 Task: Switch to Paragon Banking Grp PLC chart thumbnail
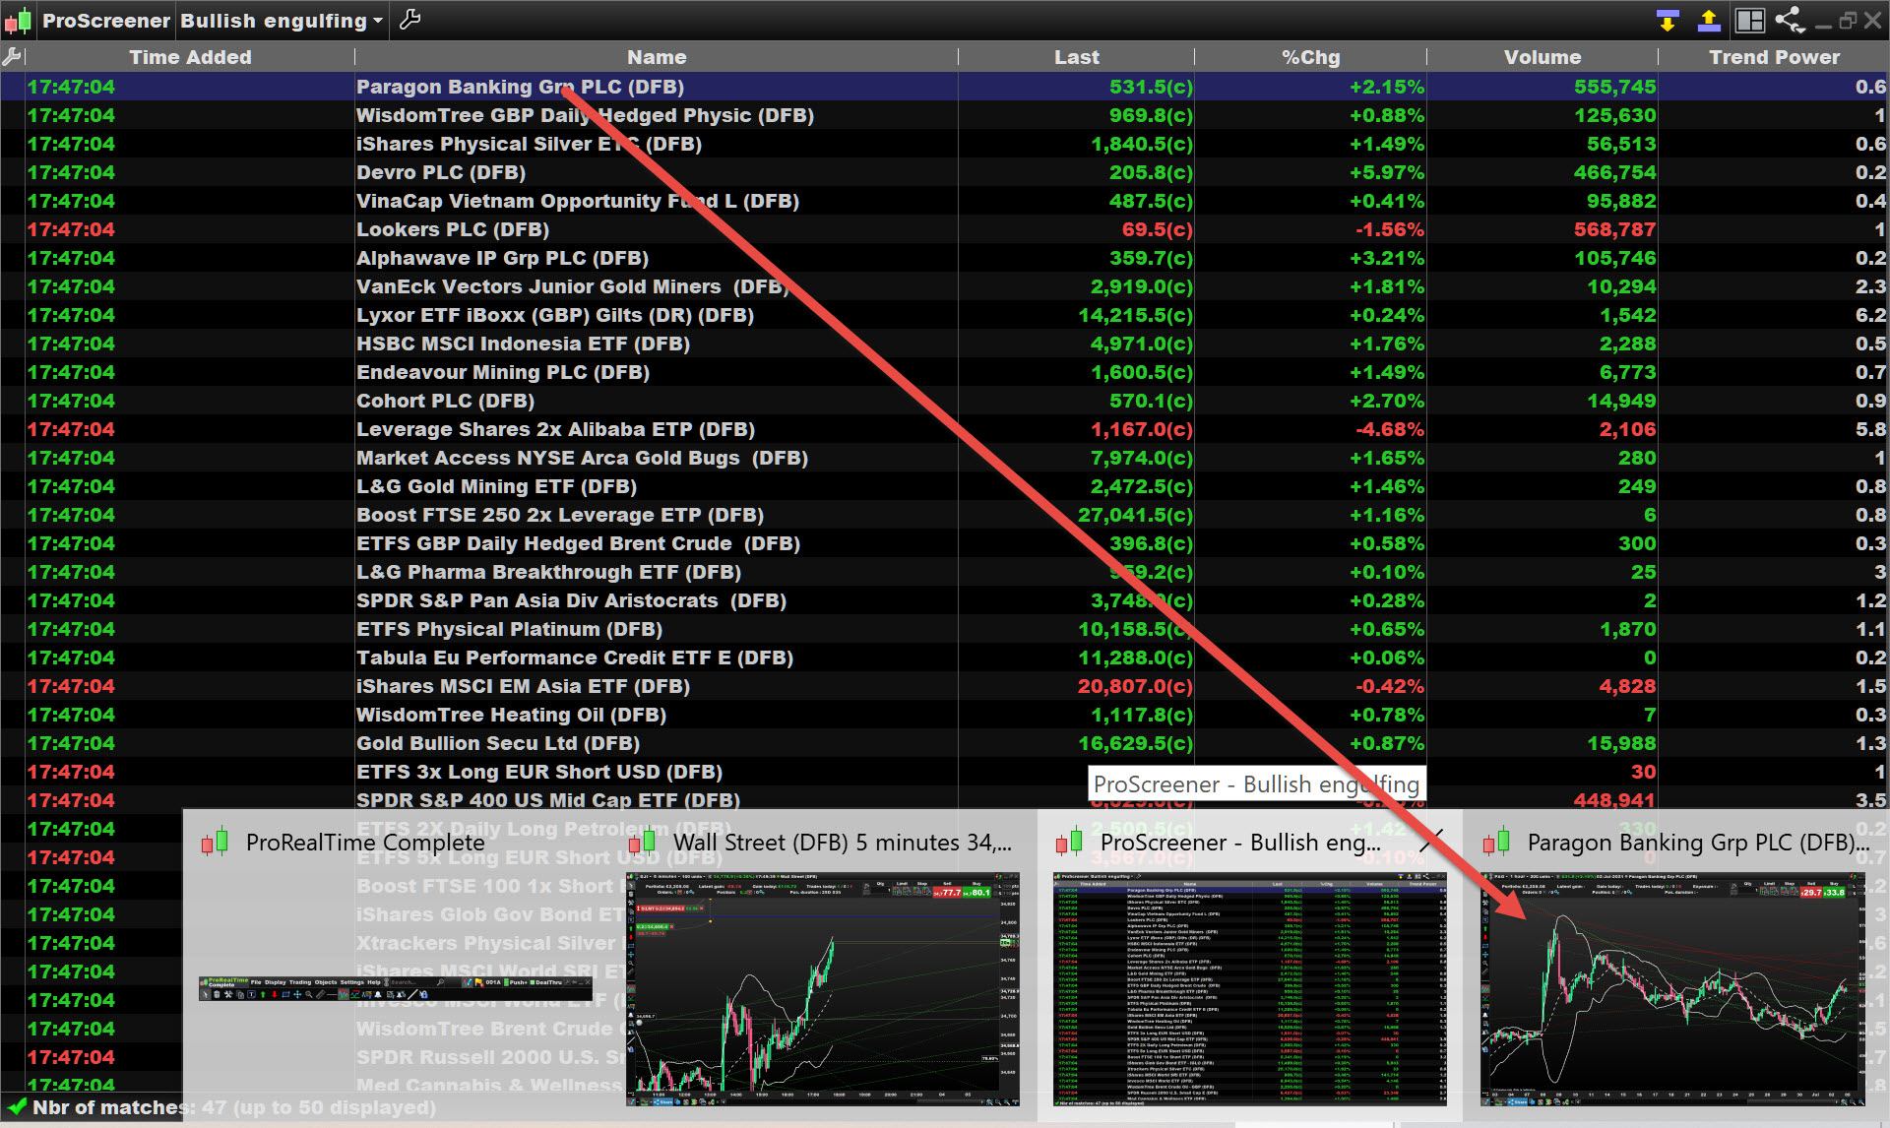pos(1673,989)
